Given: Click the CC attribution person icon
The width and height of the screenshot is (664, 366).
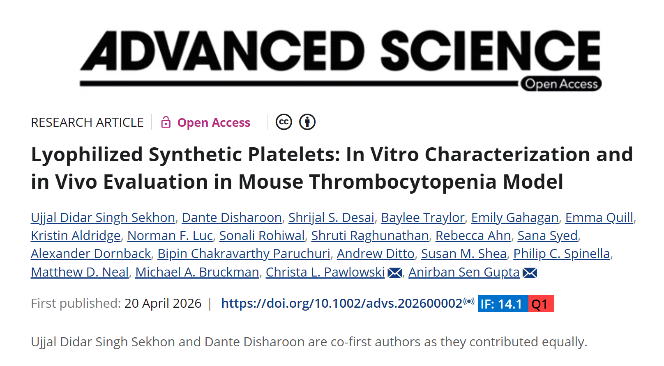Looking at the screenshot, I should coord(307,122).
